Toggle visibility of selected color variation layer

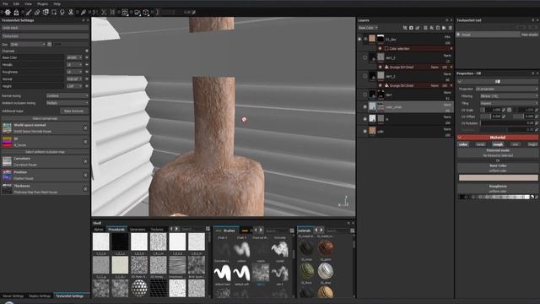[365, 107]
